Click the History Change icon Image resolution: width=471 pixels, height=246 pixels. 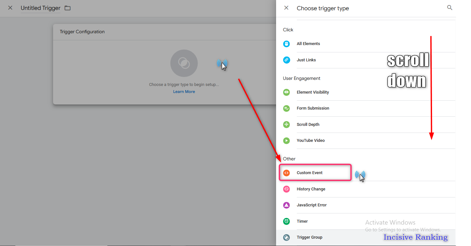tap(287, 189)
